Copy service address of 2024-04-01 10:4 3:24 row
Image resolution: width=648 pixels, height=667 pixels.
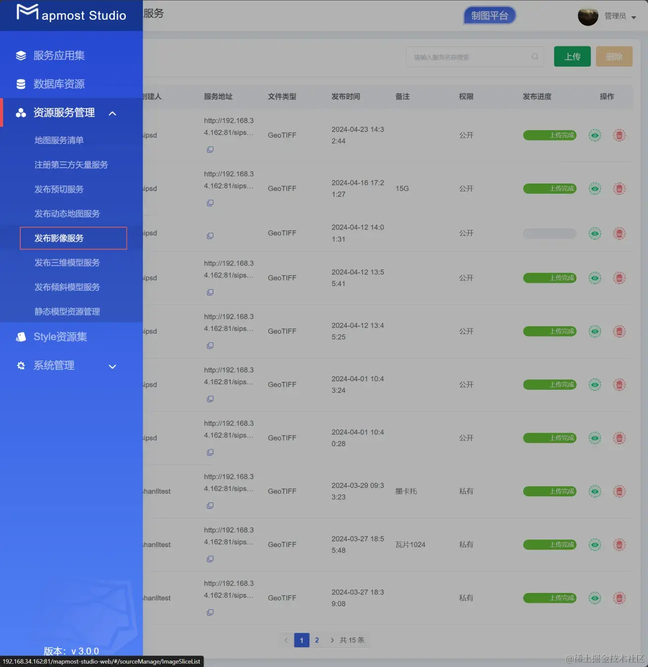point(210,399)
